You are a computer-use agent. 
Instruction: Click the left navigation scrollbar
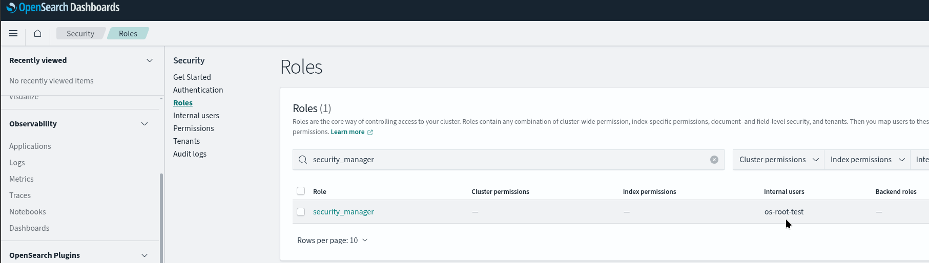(x=161, y=218)
